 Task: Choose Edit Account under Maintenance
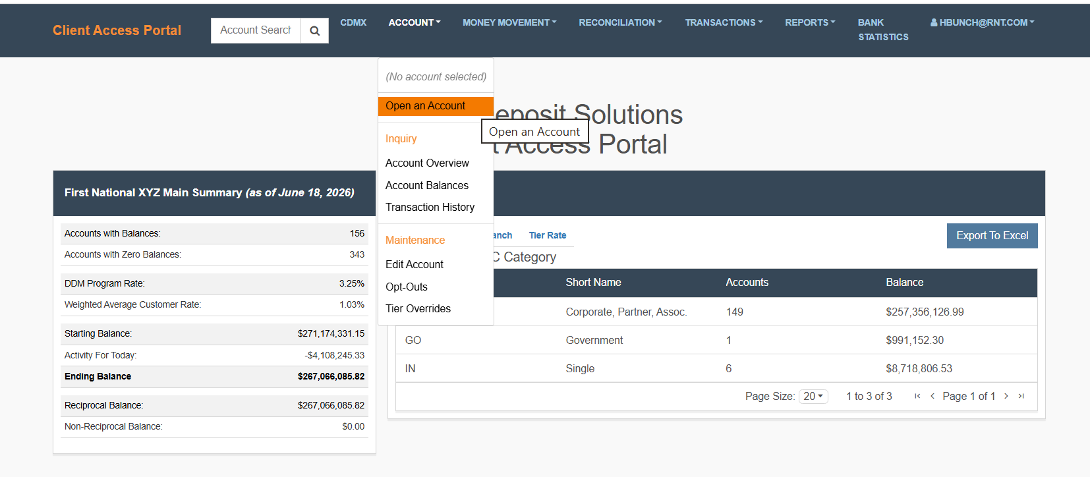pyautogui.click(x=415, y=264)
